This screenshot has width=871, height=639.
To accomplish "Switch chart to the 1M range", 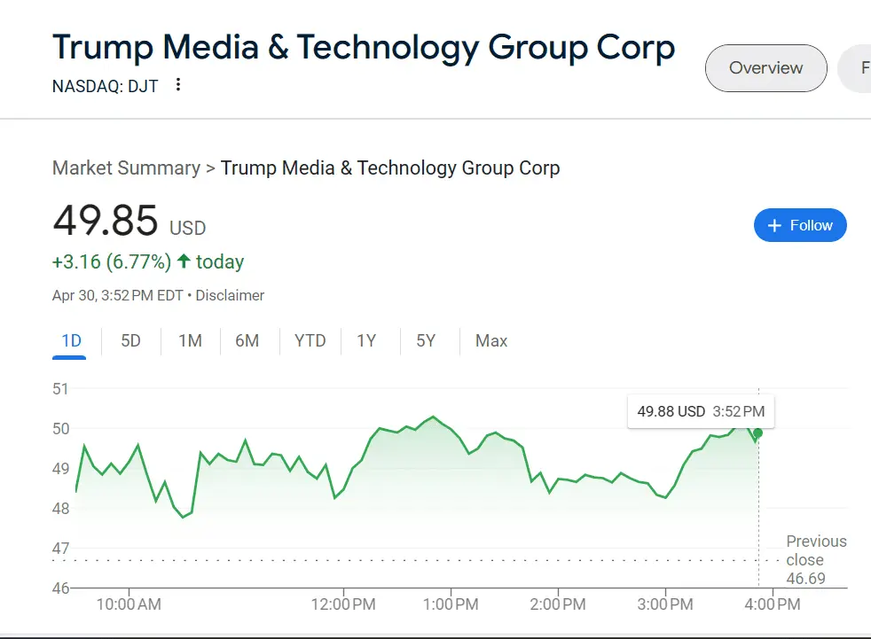I will pos(190,341).
